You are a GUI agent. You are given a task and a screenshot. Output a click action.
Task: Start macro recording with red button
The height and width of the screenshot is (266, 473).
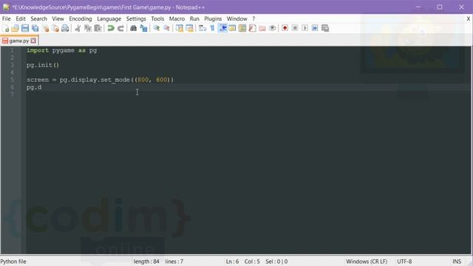click(285, 28)
